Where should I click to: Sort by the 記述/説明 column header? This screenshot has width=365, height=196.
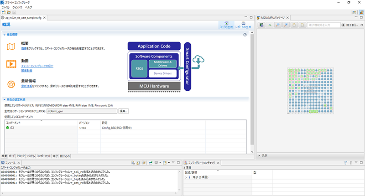click(218, 172)
